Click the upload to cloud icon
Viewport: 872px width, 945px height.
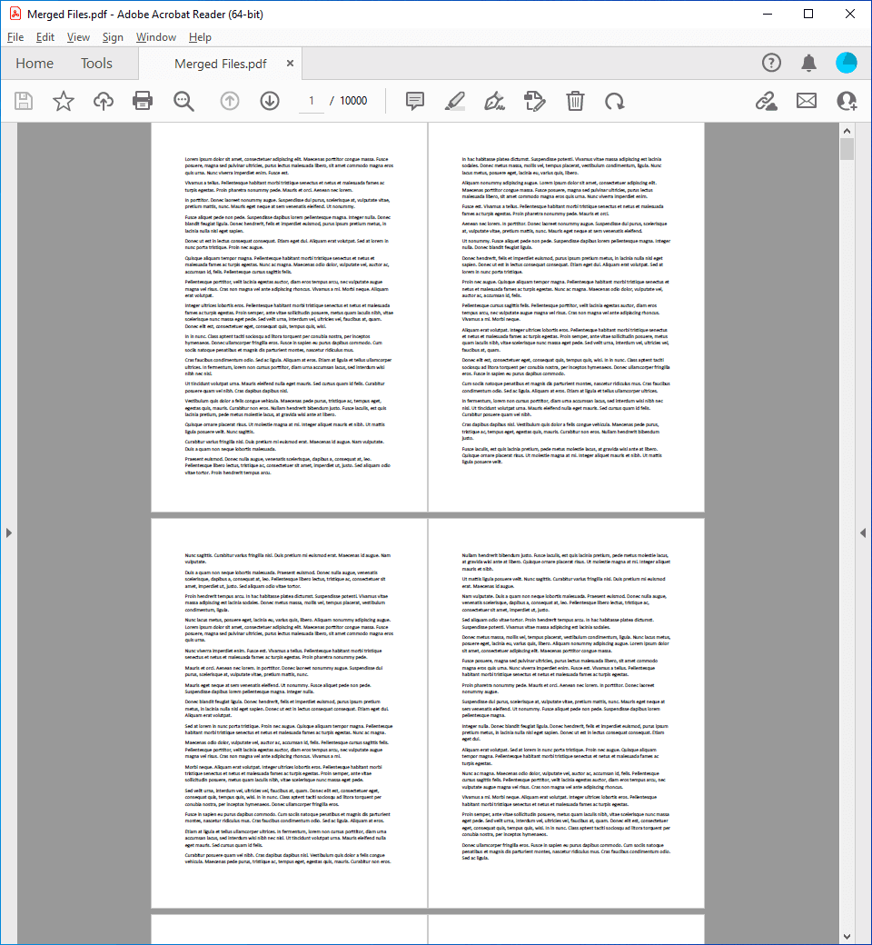coord(104,101)
